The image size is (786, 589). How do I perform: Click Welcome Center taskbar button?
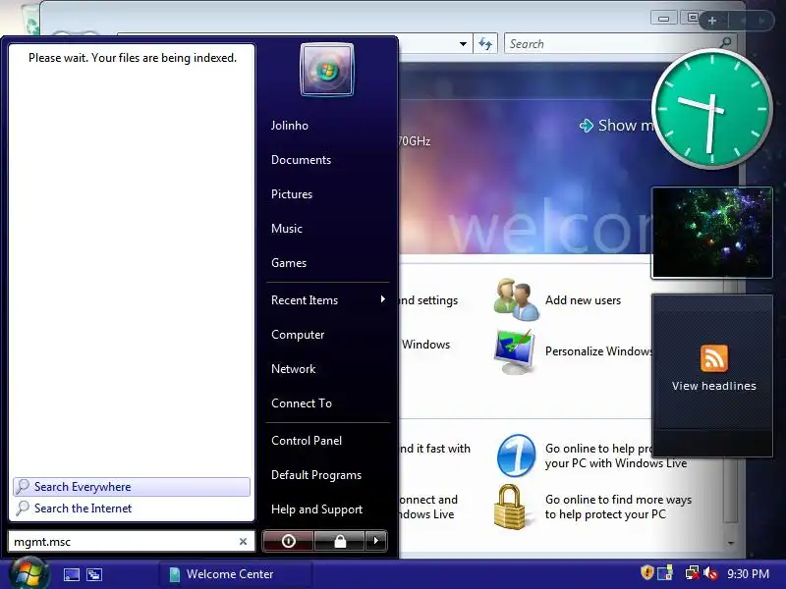(236, 574)
